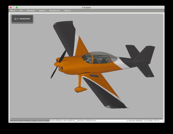Viewport: 173px width, 134px height.
Task: Click the BACKGROUND BITMAP button
Action: coord(20,120)
